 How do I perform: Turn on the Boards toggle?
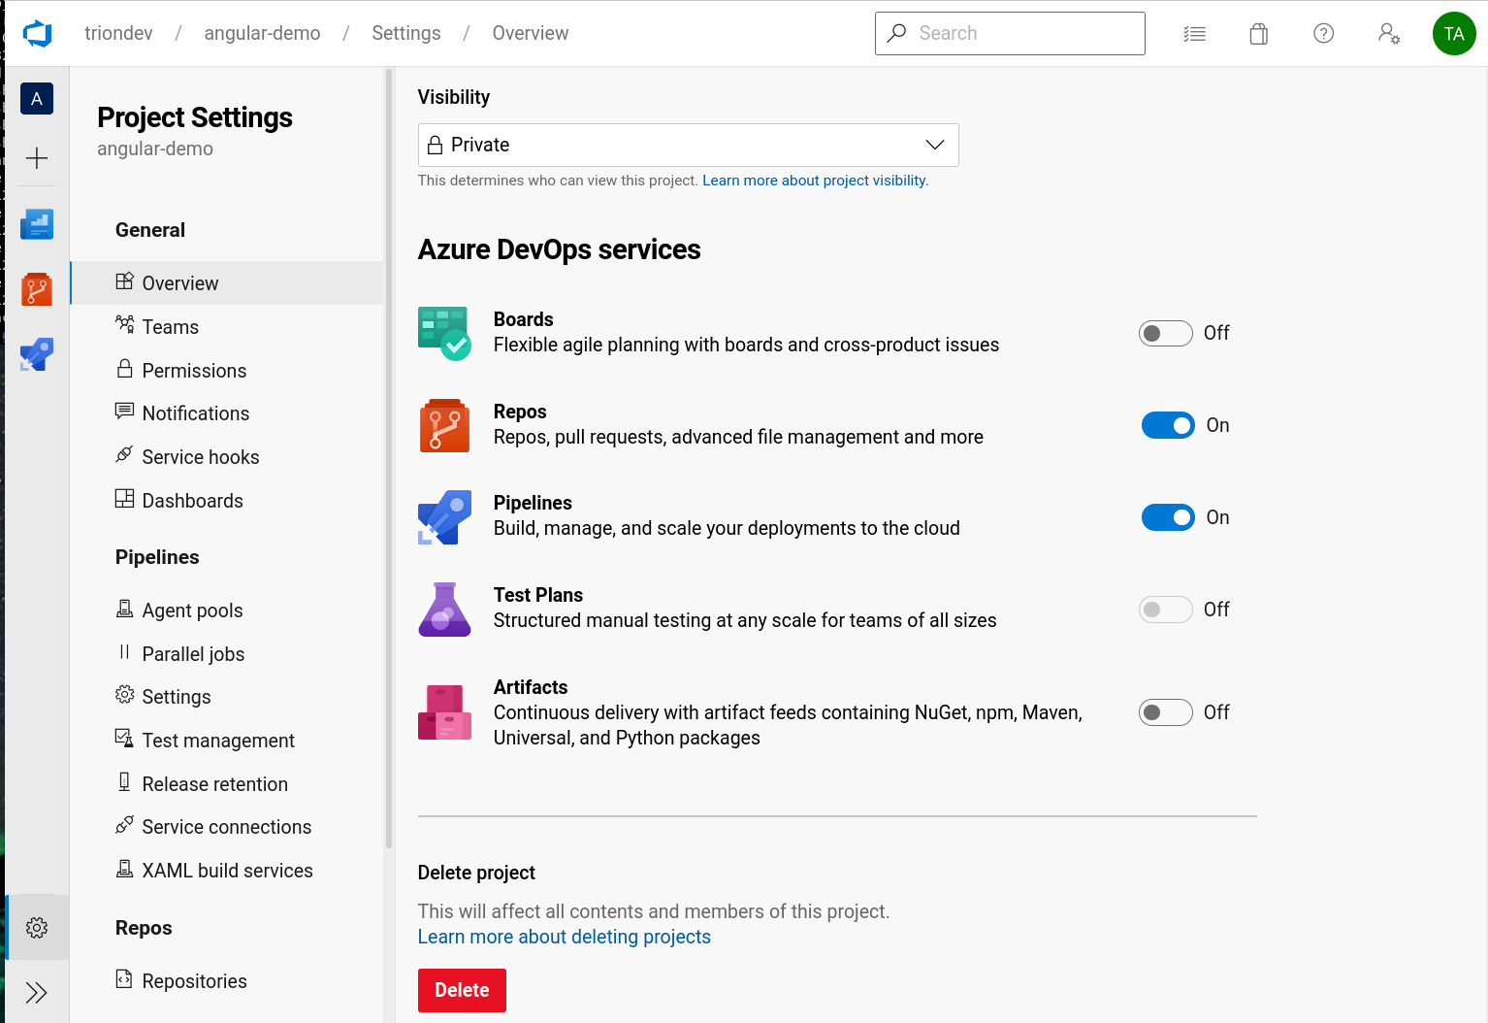1165,333
